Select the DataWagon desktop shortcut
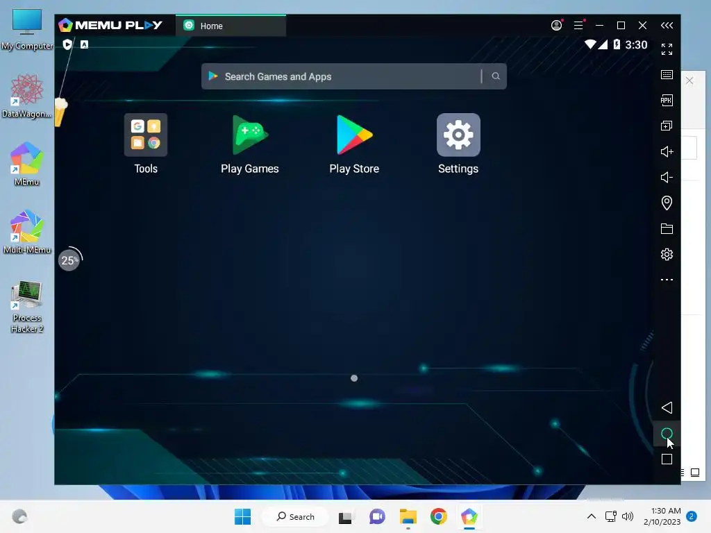 [x=27, y=96]
